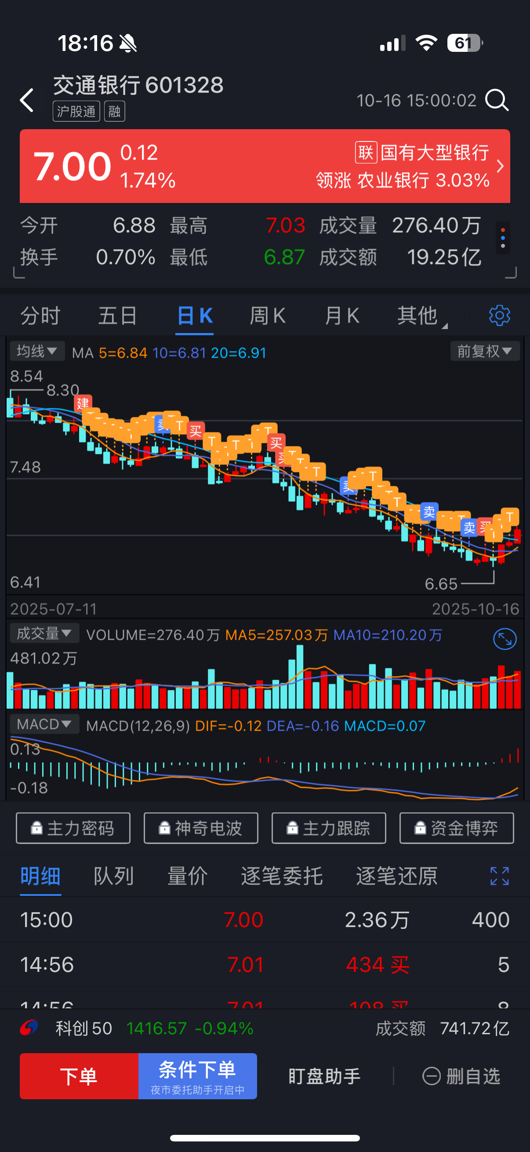The image size is (530, 1152).
Task: Tap the 融 margin trading tag
Action: pyautogui.click(x=115, y=111)
